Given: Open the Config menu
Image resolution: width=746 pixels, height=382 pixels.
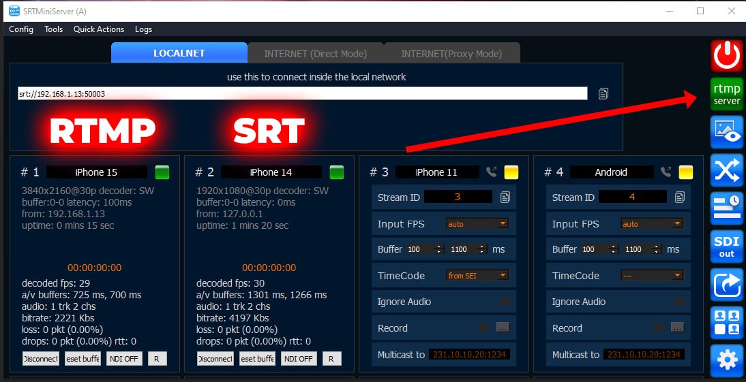Looking at the screenshot, I should point(21,29).
